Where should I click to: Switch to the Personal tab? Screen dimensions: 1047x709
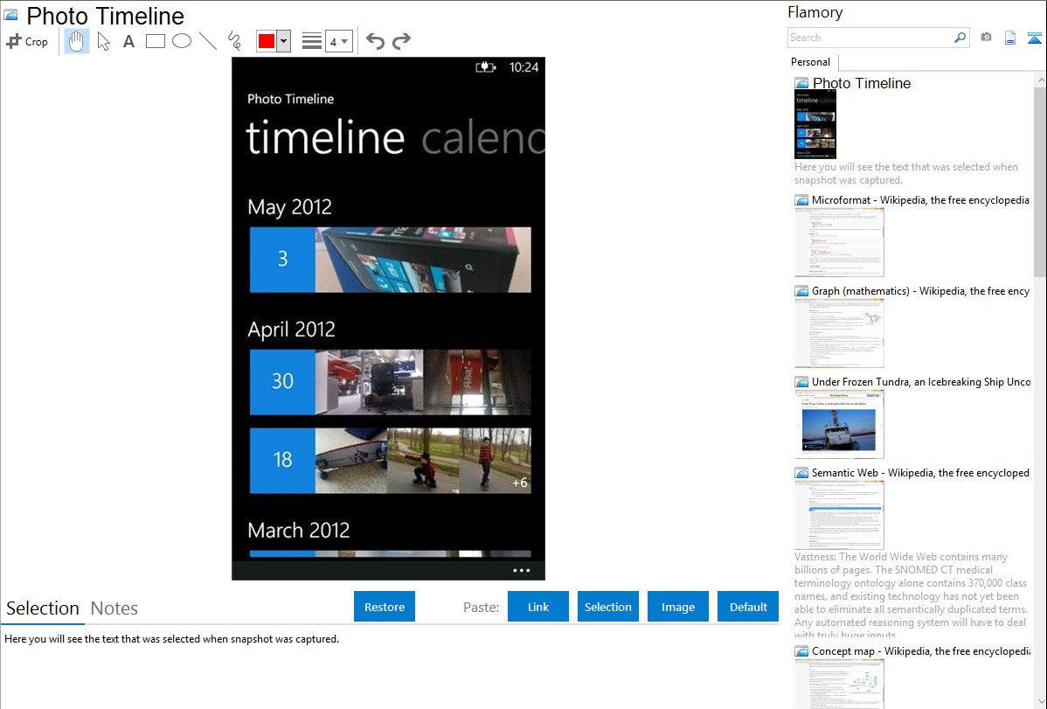811,62
